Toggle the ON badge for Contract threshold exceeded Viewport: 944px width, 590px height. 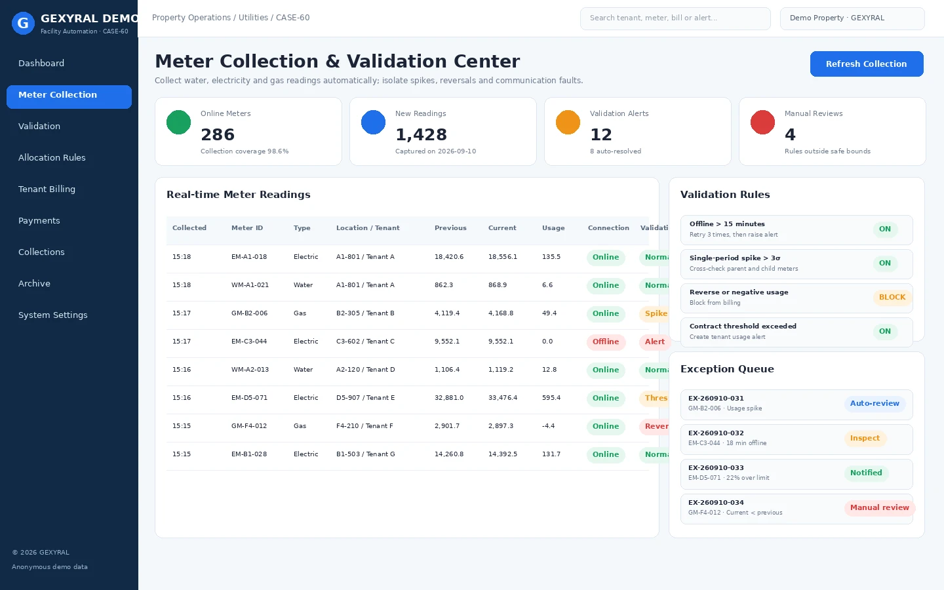coord(885,332)
